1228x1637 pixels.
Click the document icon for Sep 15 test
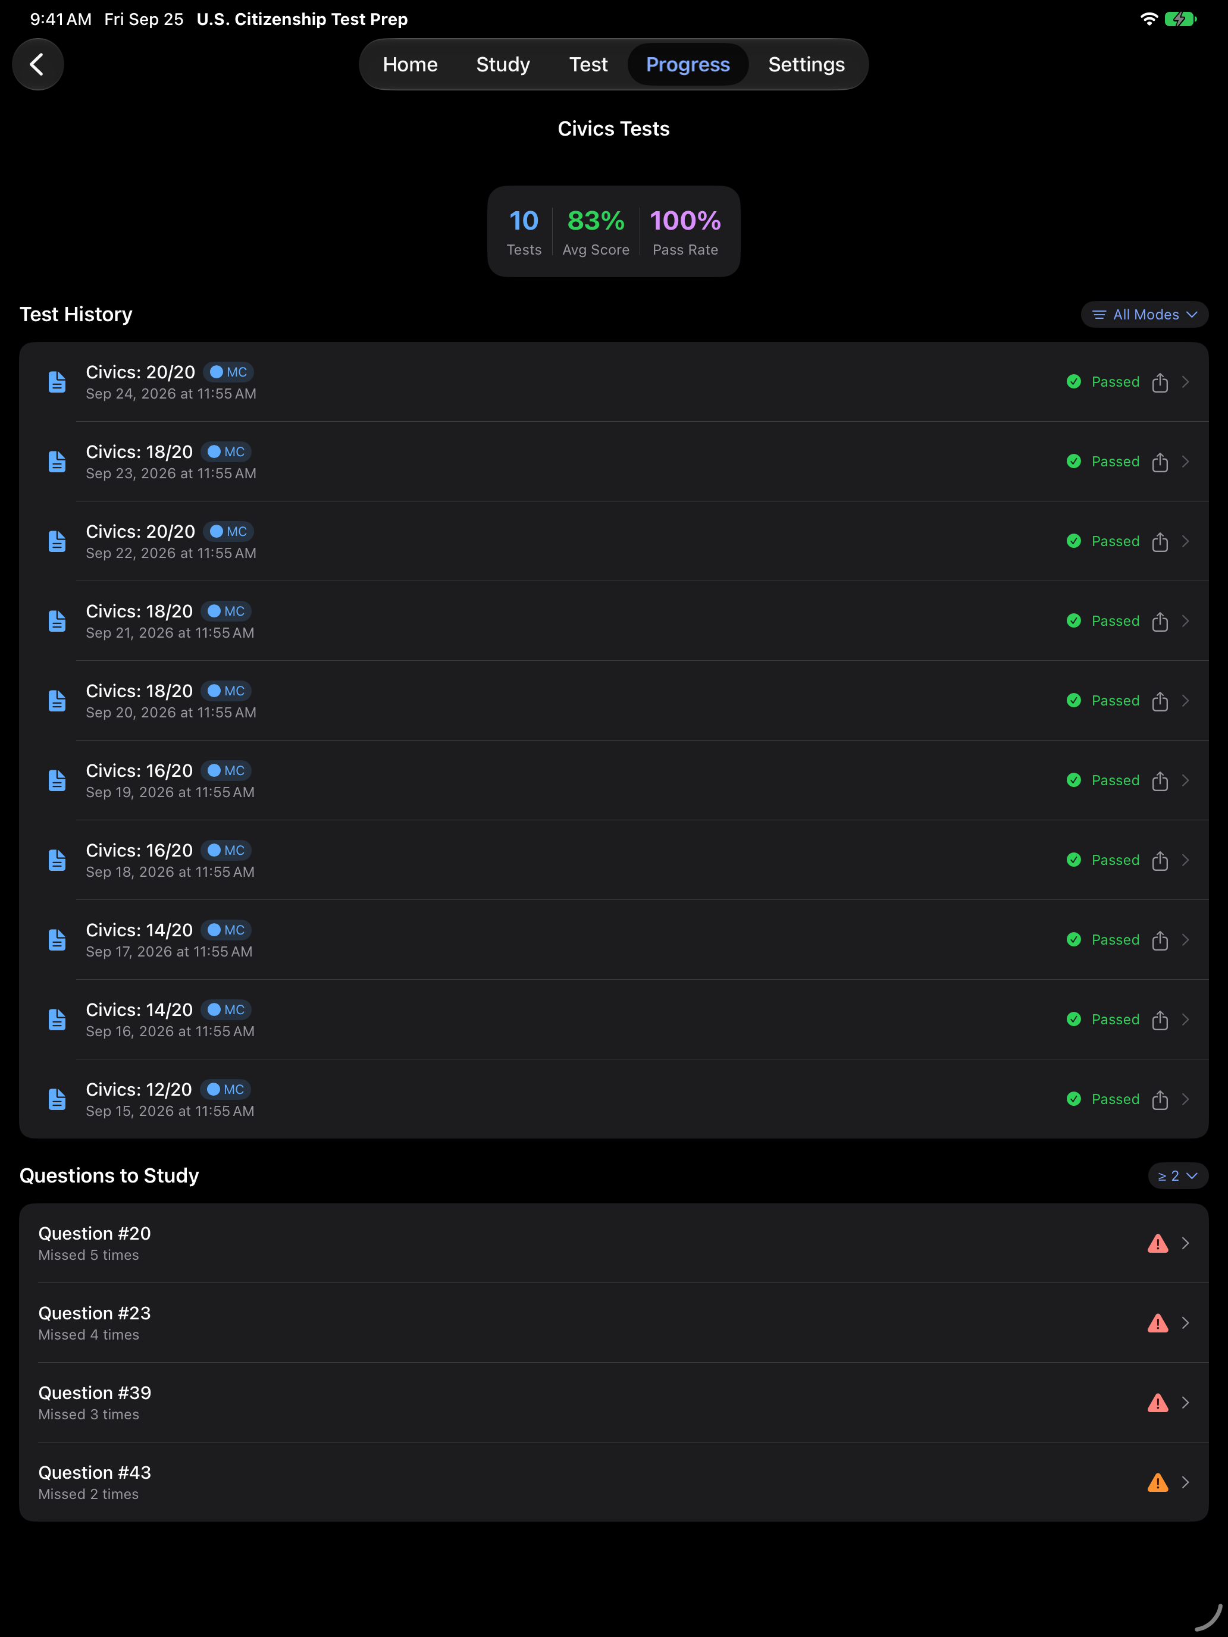pyautogui.click(x=57, y=1099)
